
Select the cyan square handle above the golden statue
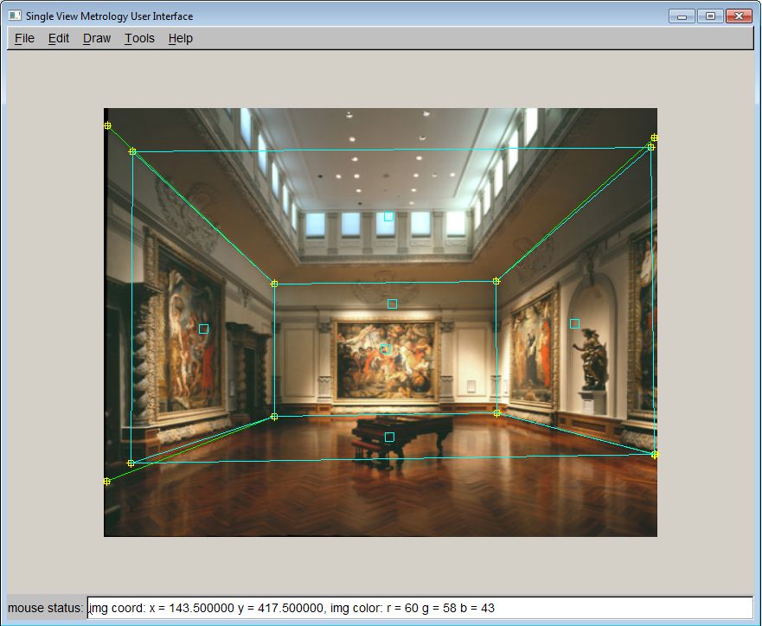[x=574, y=323]
